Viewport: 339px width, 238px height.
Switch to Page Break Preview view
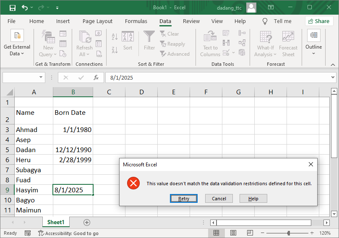(x=249, y=233)
